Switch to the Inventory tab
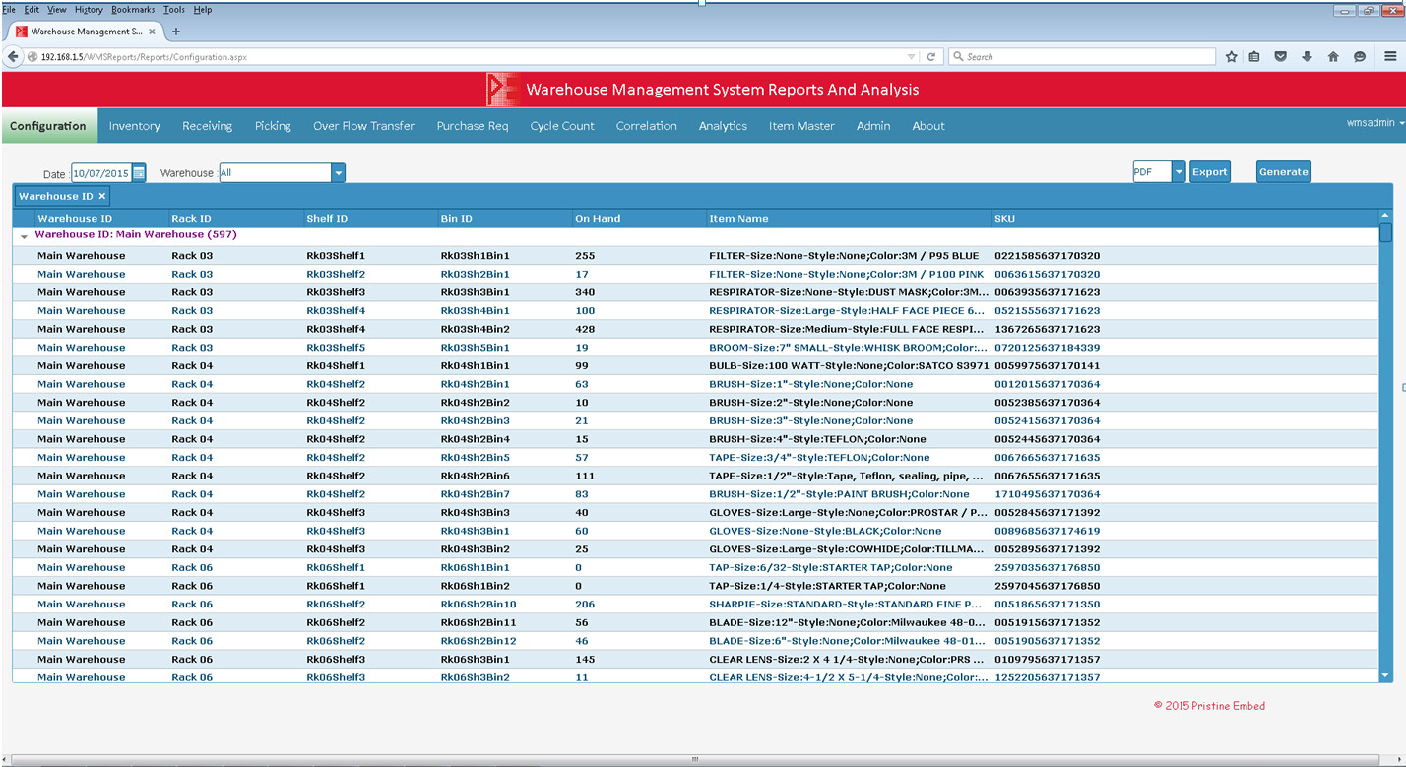This screenshot has height=767, width=1406. click(134, 126)
